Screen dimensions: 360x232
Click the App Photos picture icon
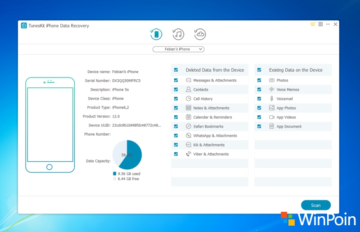[x=272, y=108]
